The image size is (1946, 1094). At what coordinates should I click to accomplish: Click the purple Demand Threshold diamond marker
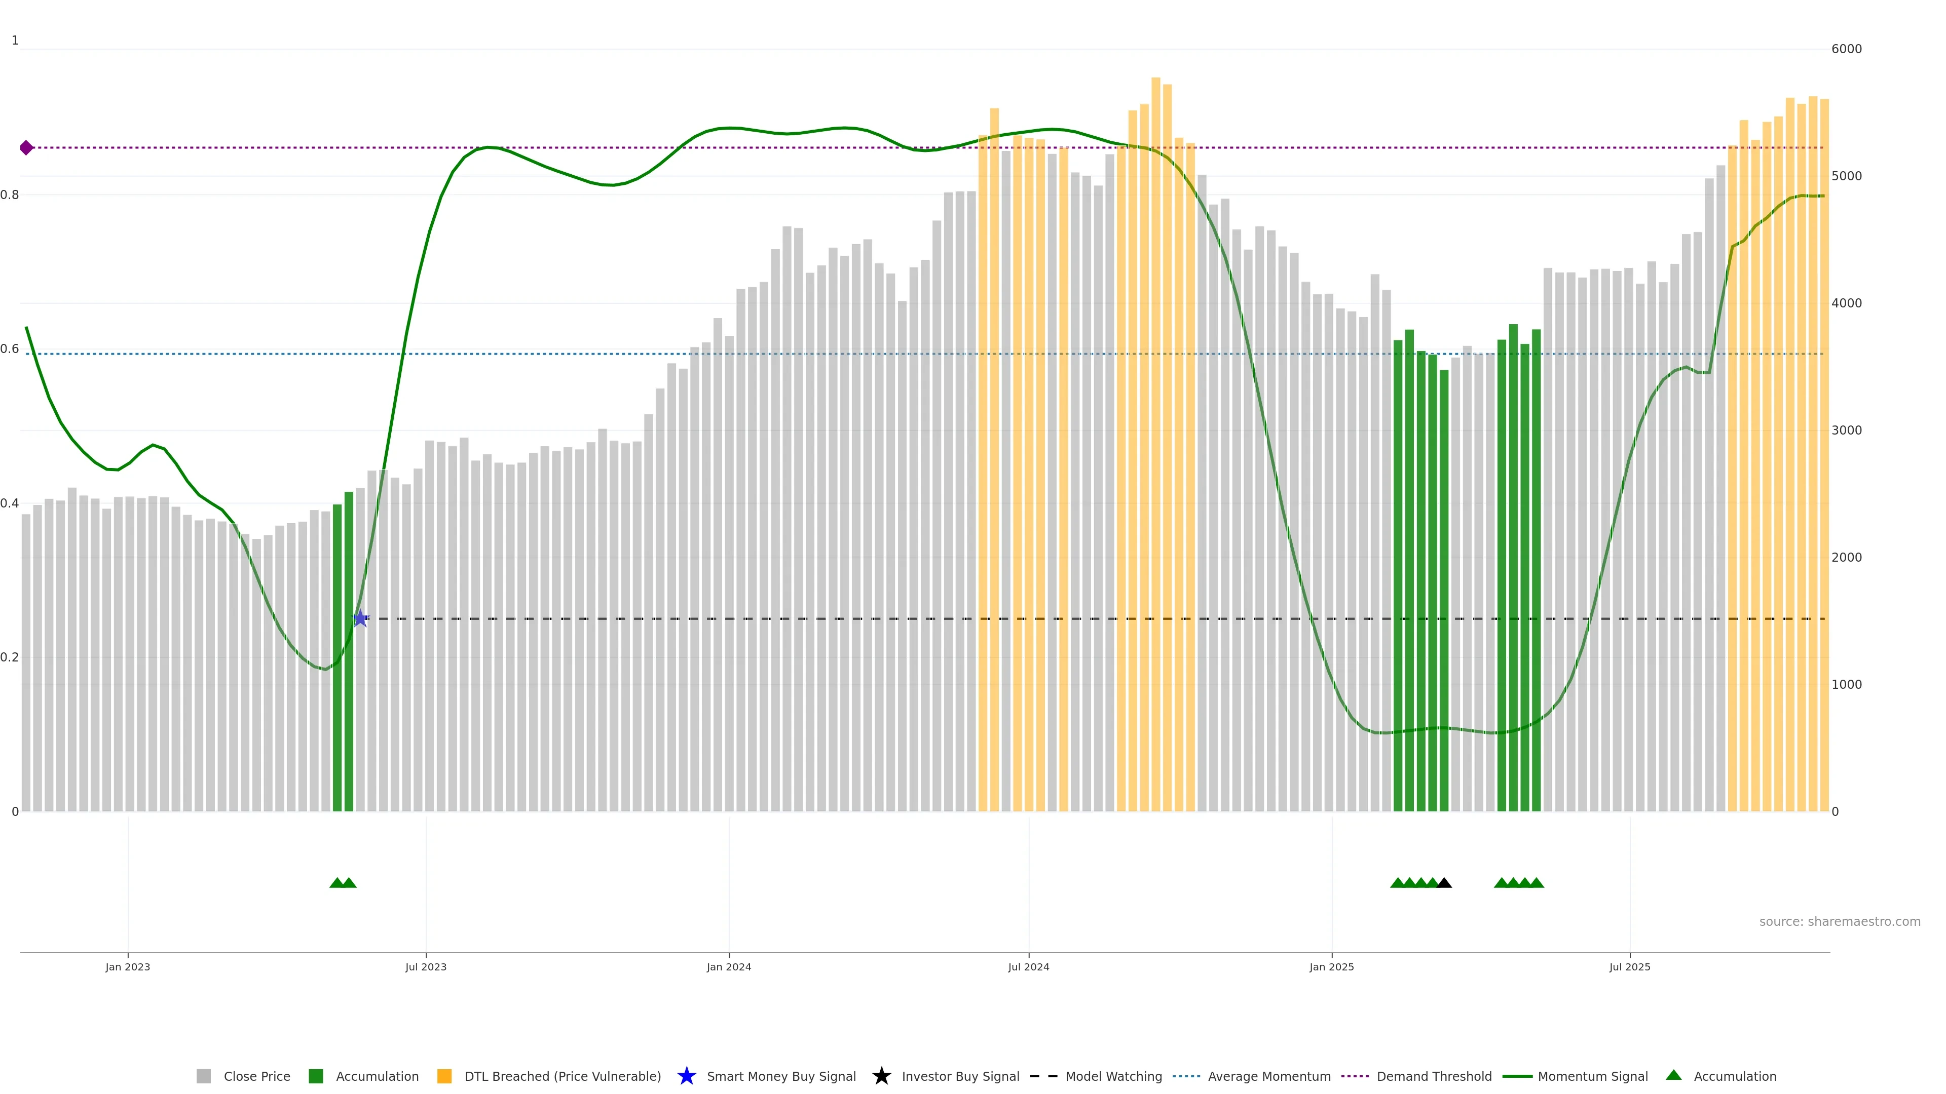tap(26, 148)
